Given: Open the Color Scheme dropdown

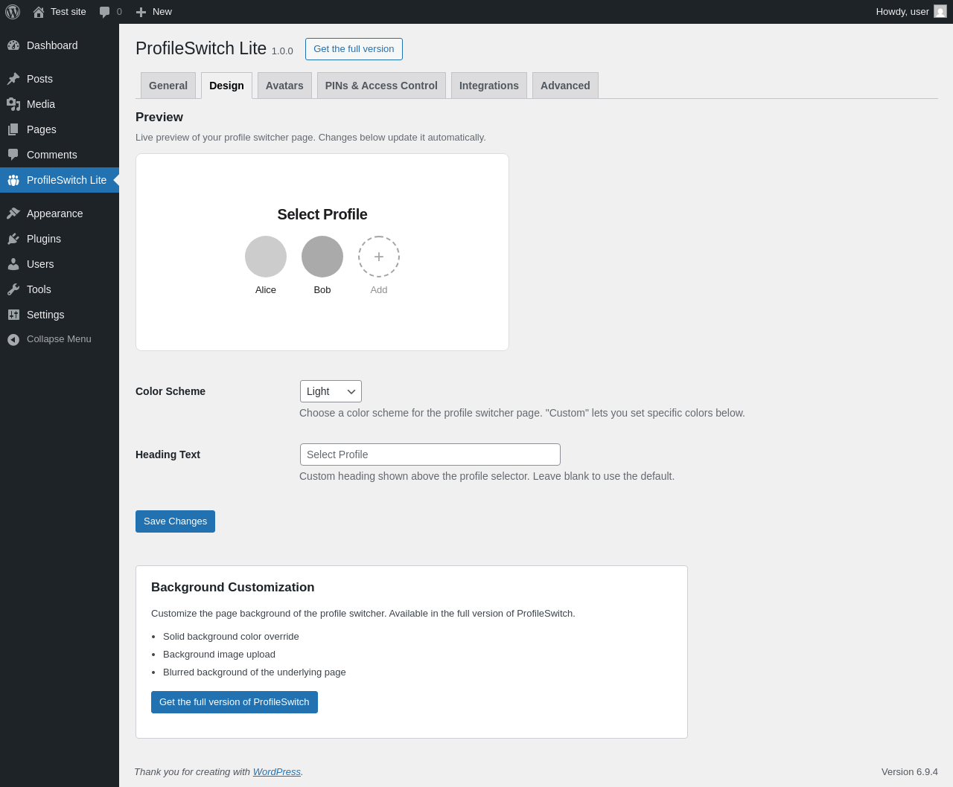Looking at the screenshot, I should [x=331, y=391].
